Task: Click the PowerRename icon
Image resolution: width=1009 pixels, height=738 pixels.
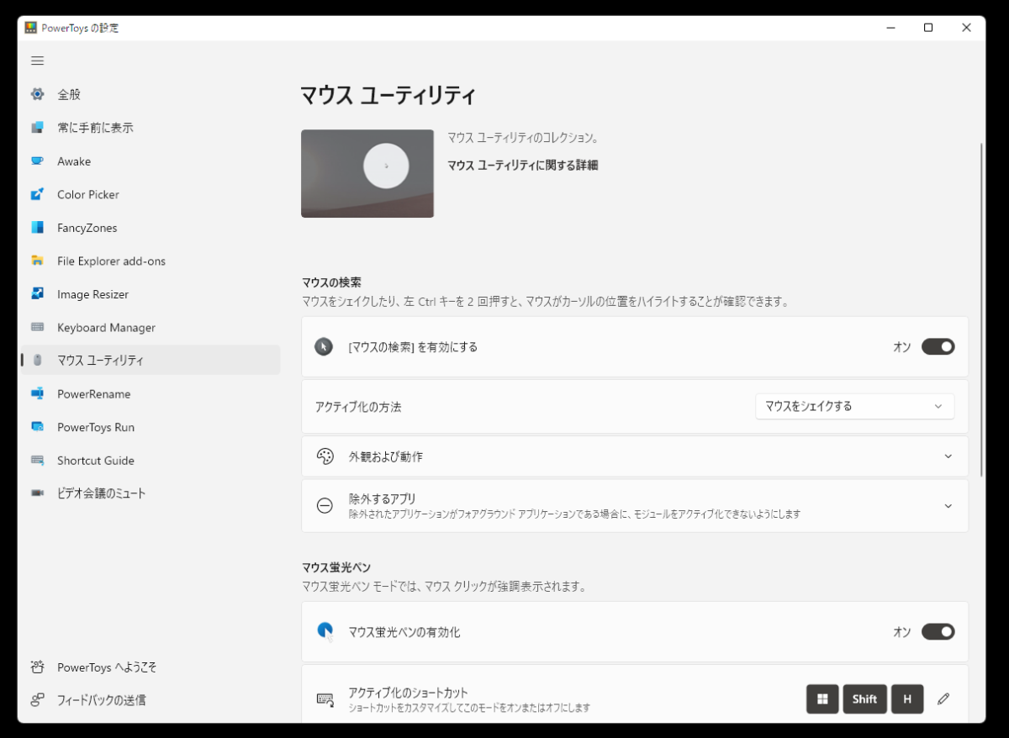Action: (x=37, y=393)
